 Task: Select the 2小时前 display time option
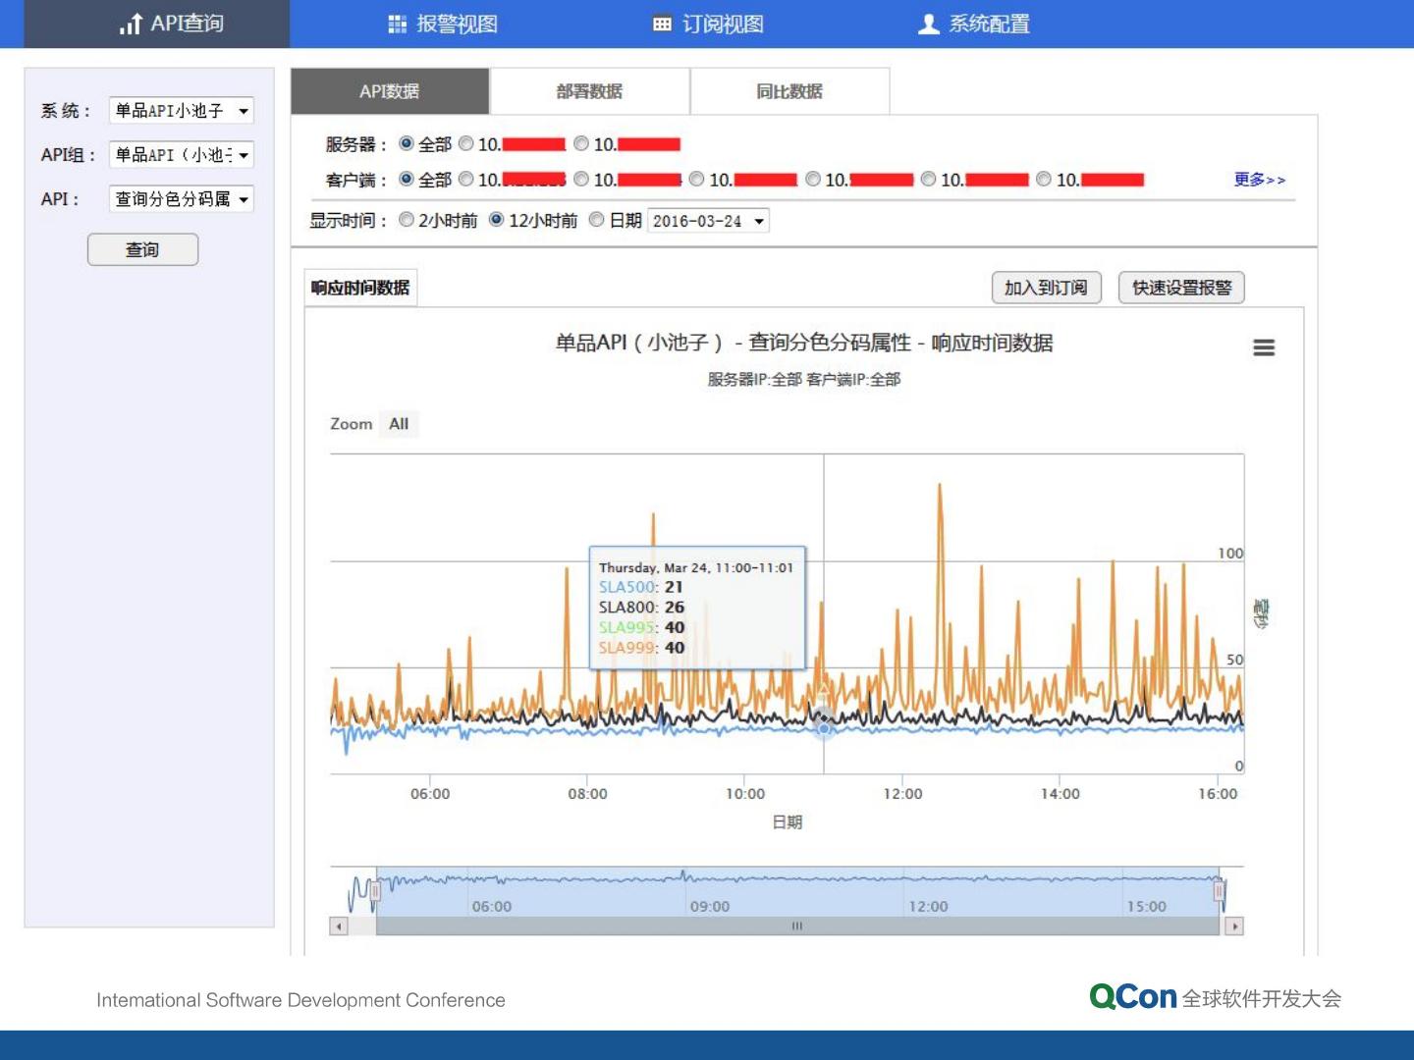tap(407, 220)
